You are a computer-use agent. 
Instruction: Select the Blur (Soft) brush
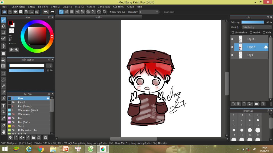(x=29, y=122)
